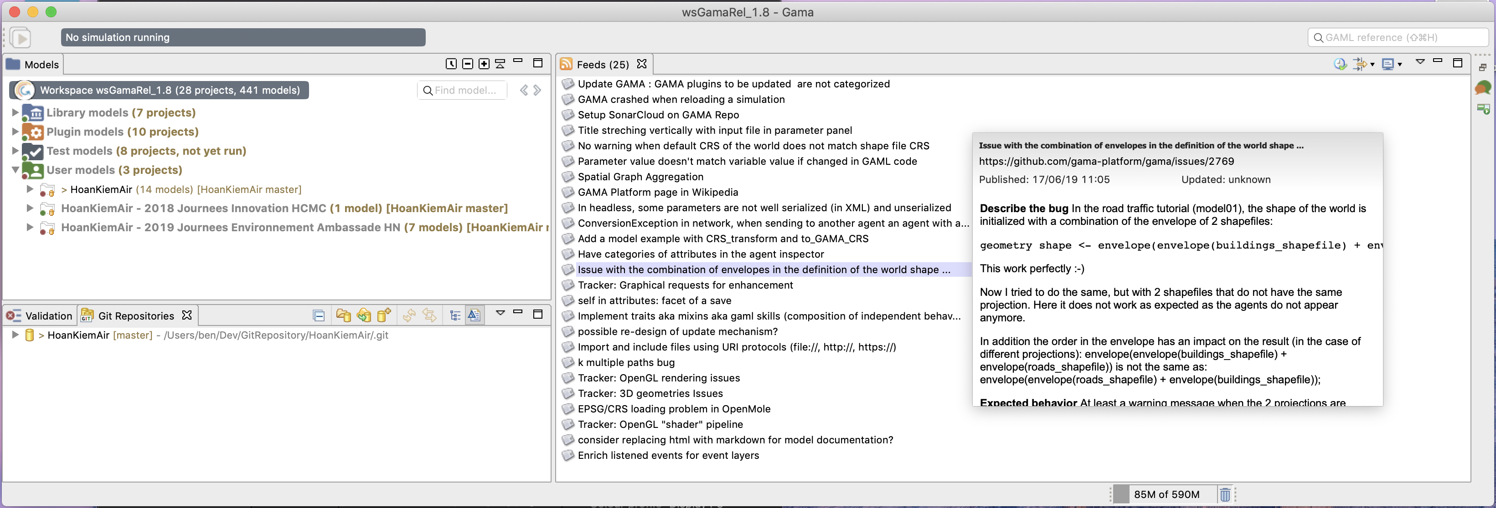The height and width of the screenshot is (508, 1496).
Task: Select feed 'Tracker: OpenGL rendering issues'
Action: (x=659, y=378)
